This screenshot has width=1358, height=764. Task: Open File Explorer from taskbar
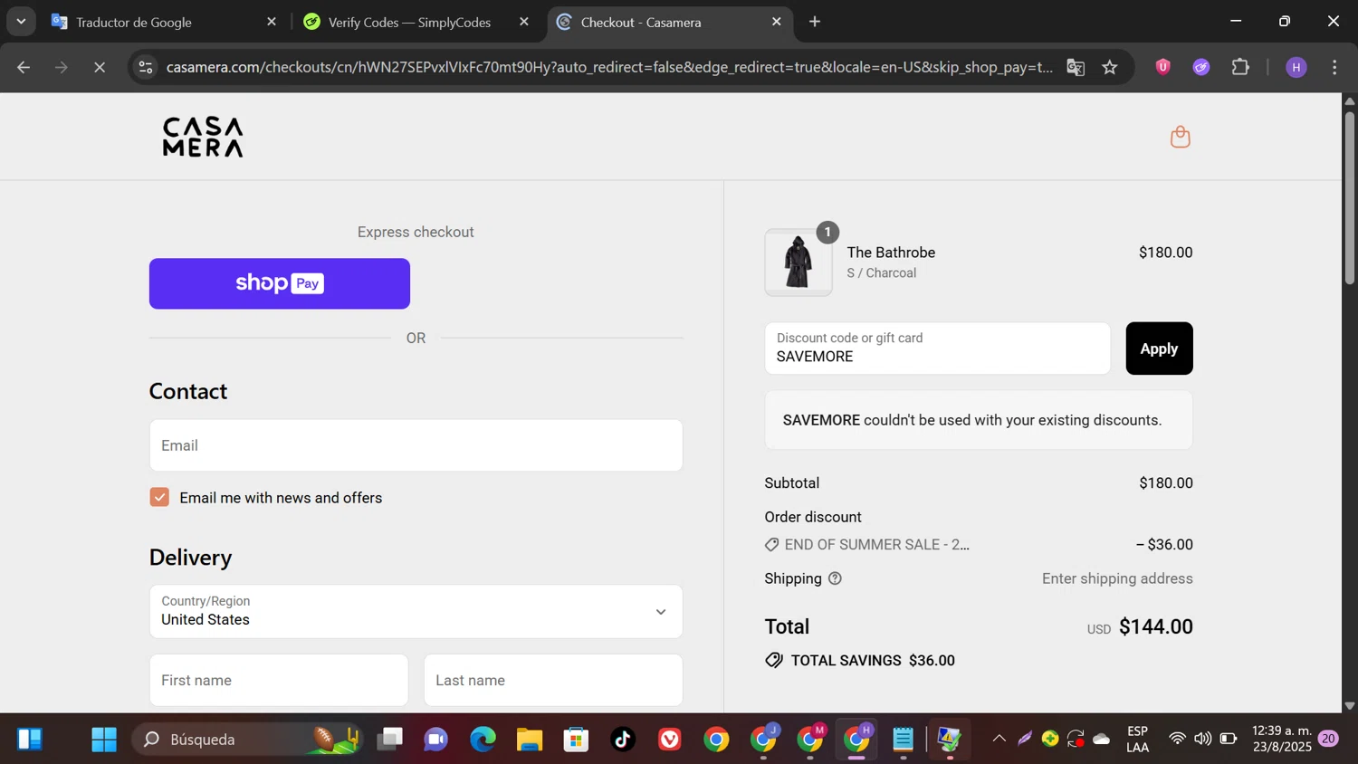(x=530, y=740)
